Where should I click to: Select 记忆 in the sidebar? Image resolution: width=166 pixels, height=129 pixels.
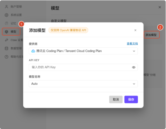pos(13,24)
